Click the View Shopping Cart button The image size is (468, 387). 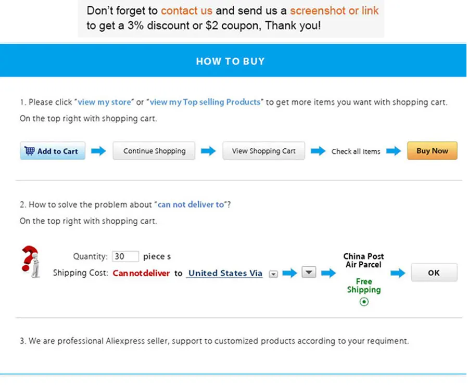(x=264, y=151)
